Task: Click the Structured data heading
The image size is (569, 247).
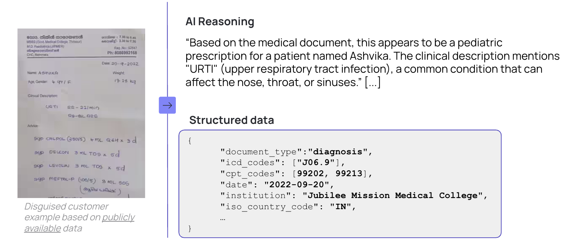Action: (231, 120)
